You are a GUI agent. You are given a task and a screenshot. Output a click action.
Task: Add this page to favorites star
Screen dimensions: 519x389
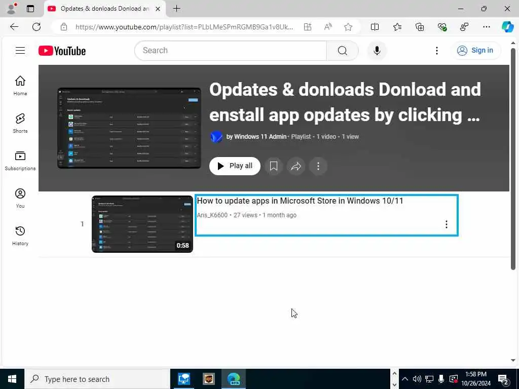(348, 27)
